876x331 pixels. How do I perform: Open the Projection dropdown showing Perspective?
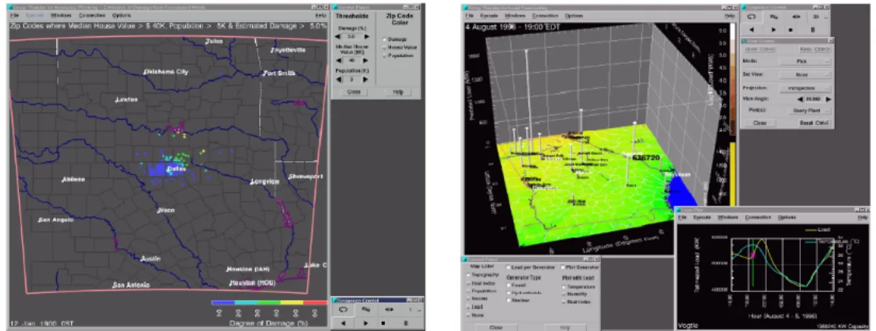805,88
